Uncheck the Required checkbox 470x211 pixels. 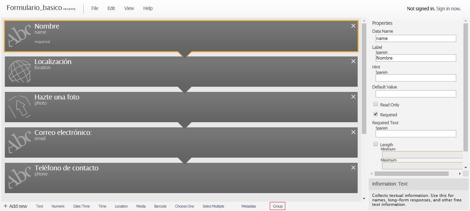[x=376, y=114]
